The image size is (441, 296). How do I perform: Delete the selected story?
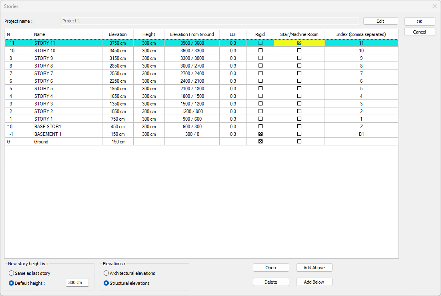271,282
